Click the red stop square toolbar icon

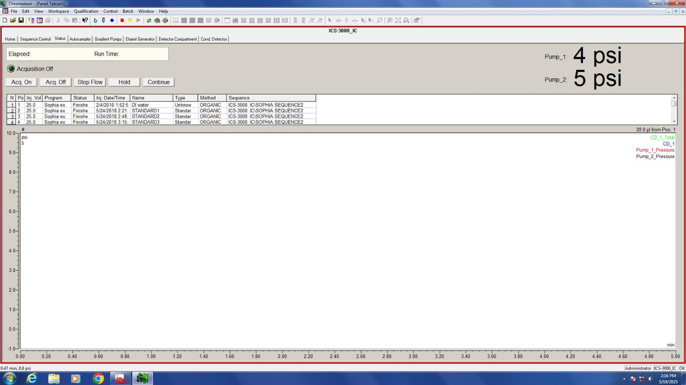[x=122, y=20]
